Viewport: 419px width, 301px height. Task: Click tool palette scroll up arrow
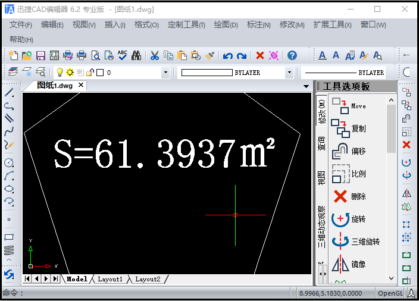(391, 101)
